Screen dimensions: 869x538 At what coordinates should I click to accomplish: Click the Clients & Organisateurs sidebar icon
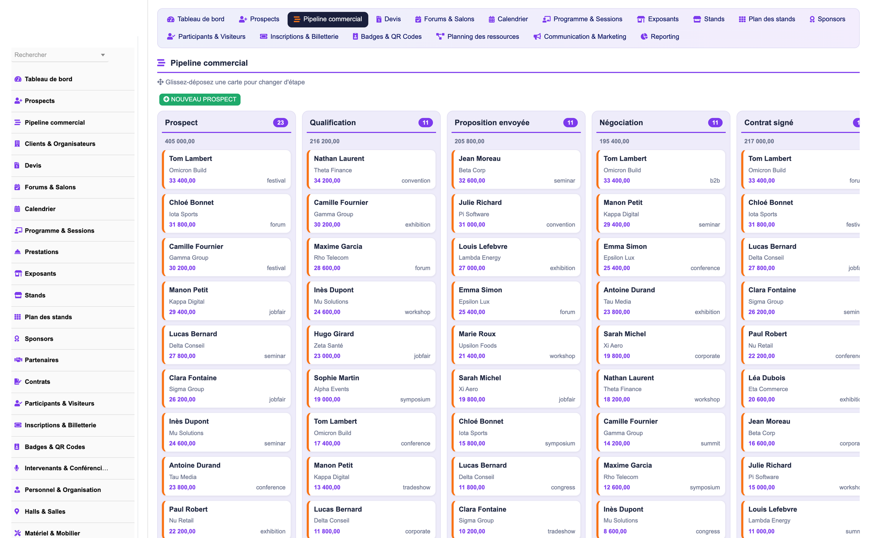click(x=17, y=144)
